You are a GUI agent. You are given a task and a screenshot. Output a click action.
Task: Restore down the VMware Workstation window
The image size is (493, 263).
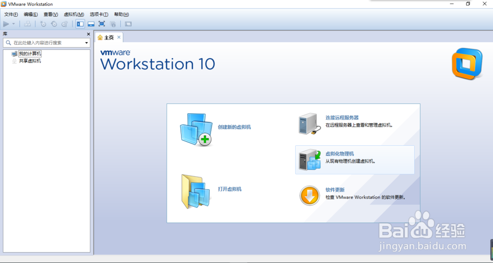pos(468,4)
